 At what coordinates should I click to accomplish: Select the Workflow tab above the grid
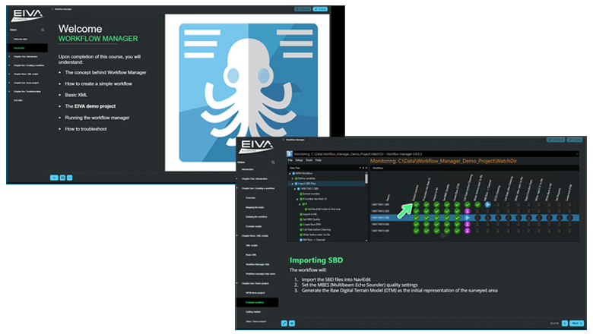[x=378, y=168]
